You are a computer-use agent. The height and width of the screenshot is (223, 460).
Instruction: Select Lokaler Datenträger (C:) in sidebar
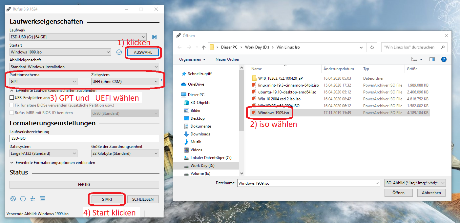click(211, 158)
